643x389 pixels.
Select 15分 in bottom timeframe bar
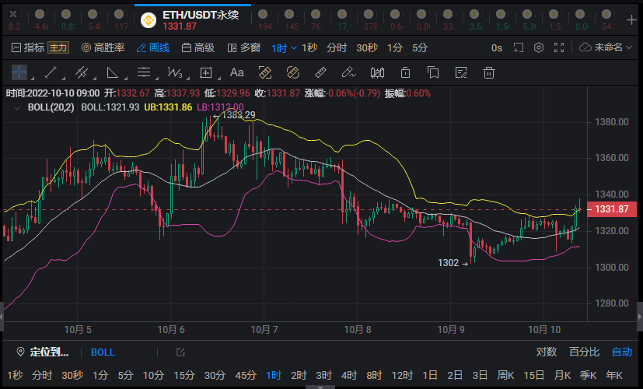coord(183,375)
